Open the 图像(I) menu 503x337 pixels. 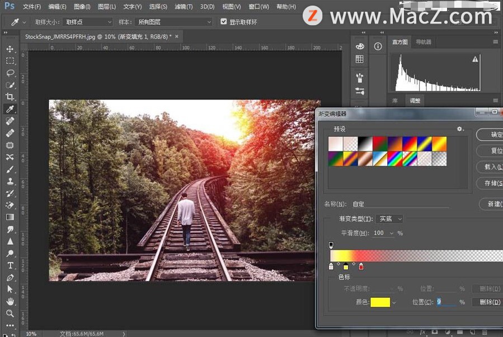82,6
